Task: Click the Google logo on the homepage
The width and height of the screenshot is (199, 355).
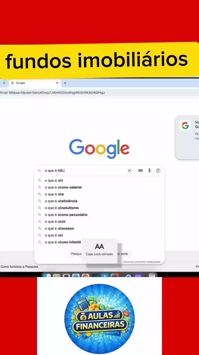Action: 99,148
